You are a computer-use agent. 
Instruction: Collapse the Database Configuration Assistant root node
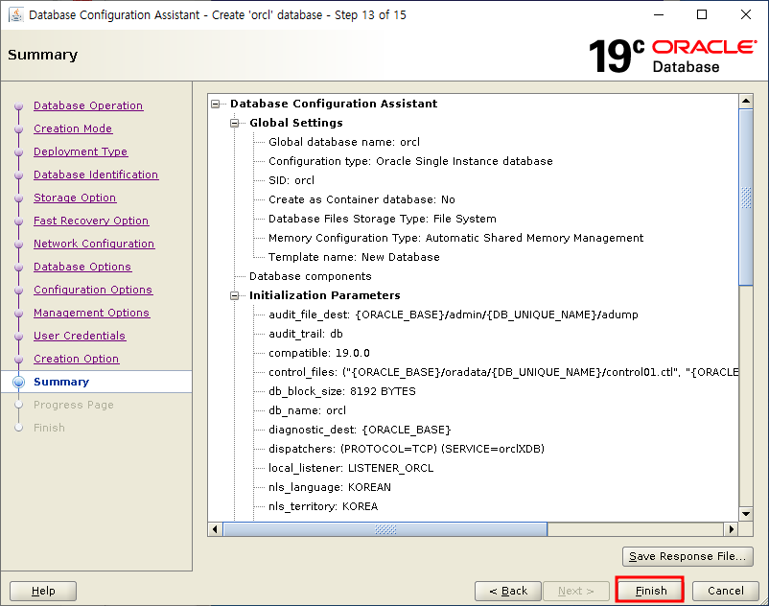(x=216, y=104)
